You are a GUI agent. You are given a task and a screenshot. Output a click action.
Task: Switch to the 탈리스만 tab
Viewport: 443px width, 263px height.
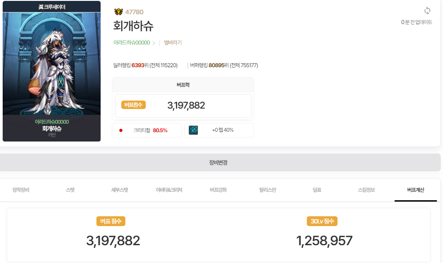(268, 190)
